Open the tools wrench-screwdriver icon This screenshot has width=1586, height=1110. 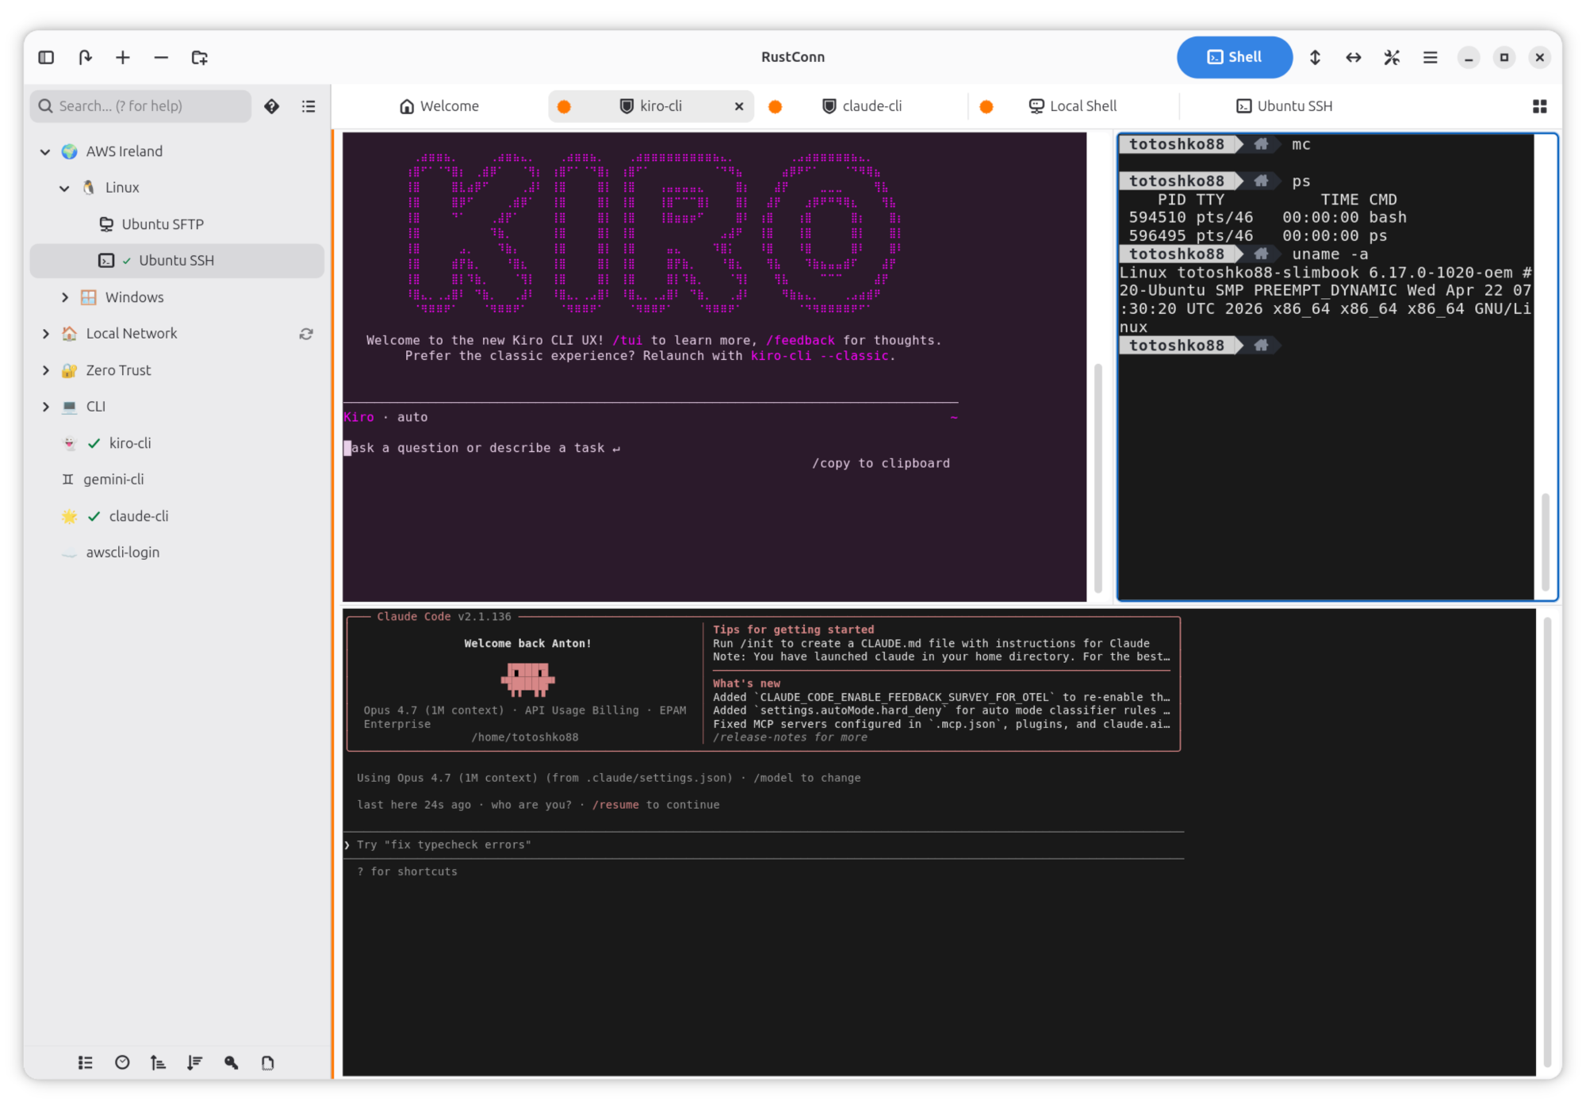(1392, 57)
